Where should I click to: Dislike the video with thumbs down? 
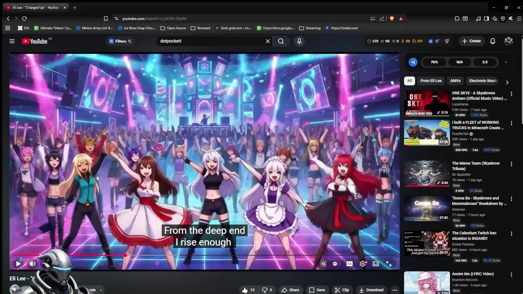[x=267, y=290]
